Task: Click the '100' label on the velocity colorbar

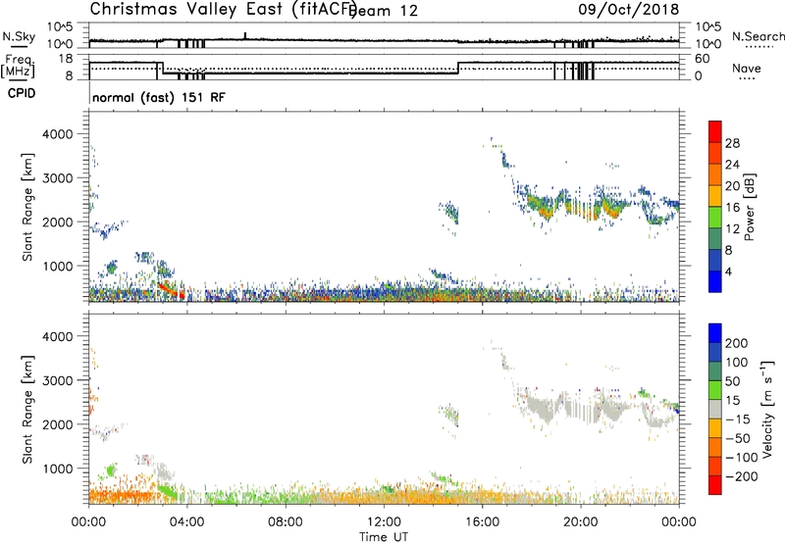Action: tap(737, 363)
